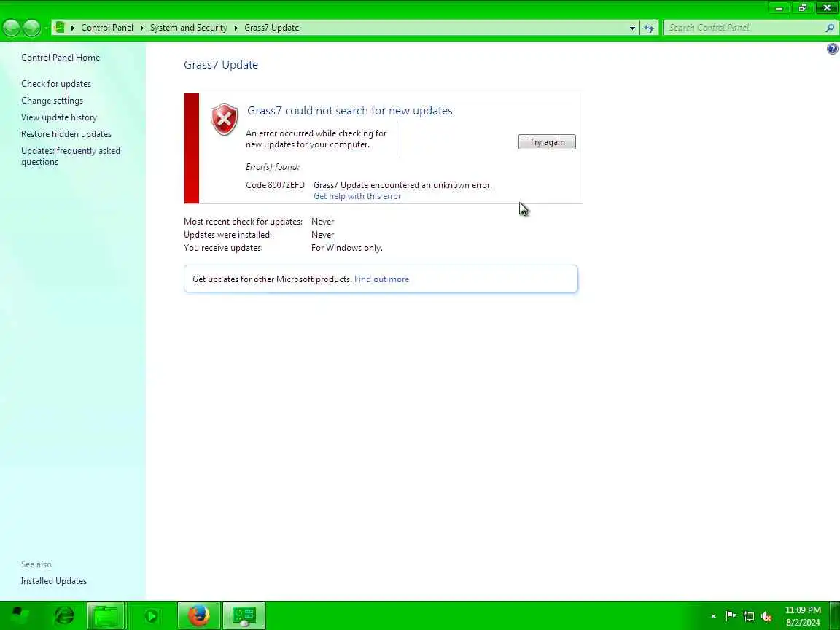840x630 pixels.
Task: Click the Refresh button in address bar
Action: point(649,28)
